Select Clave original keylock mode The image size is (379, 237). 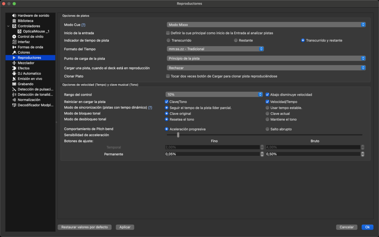tap(167, 114)
